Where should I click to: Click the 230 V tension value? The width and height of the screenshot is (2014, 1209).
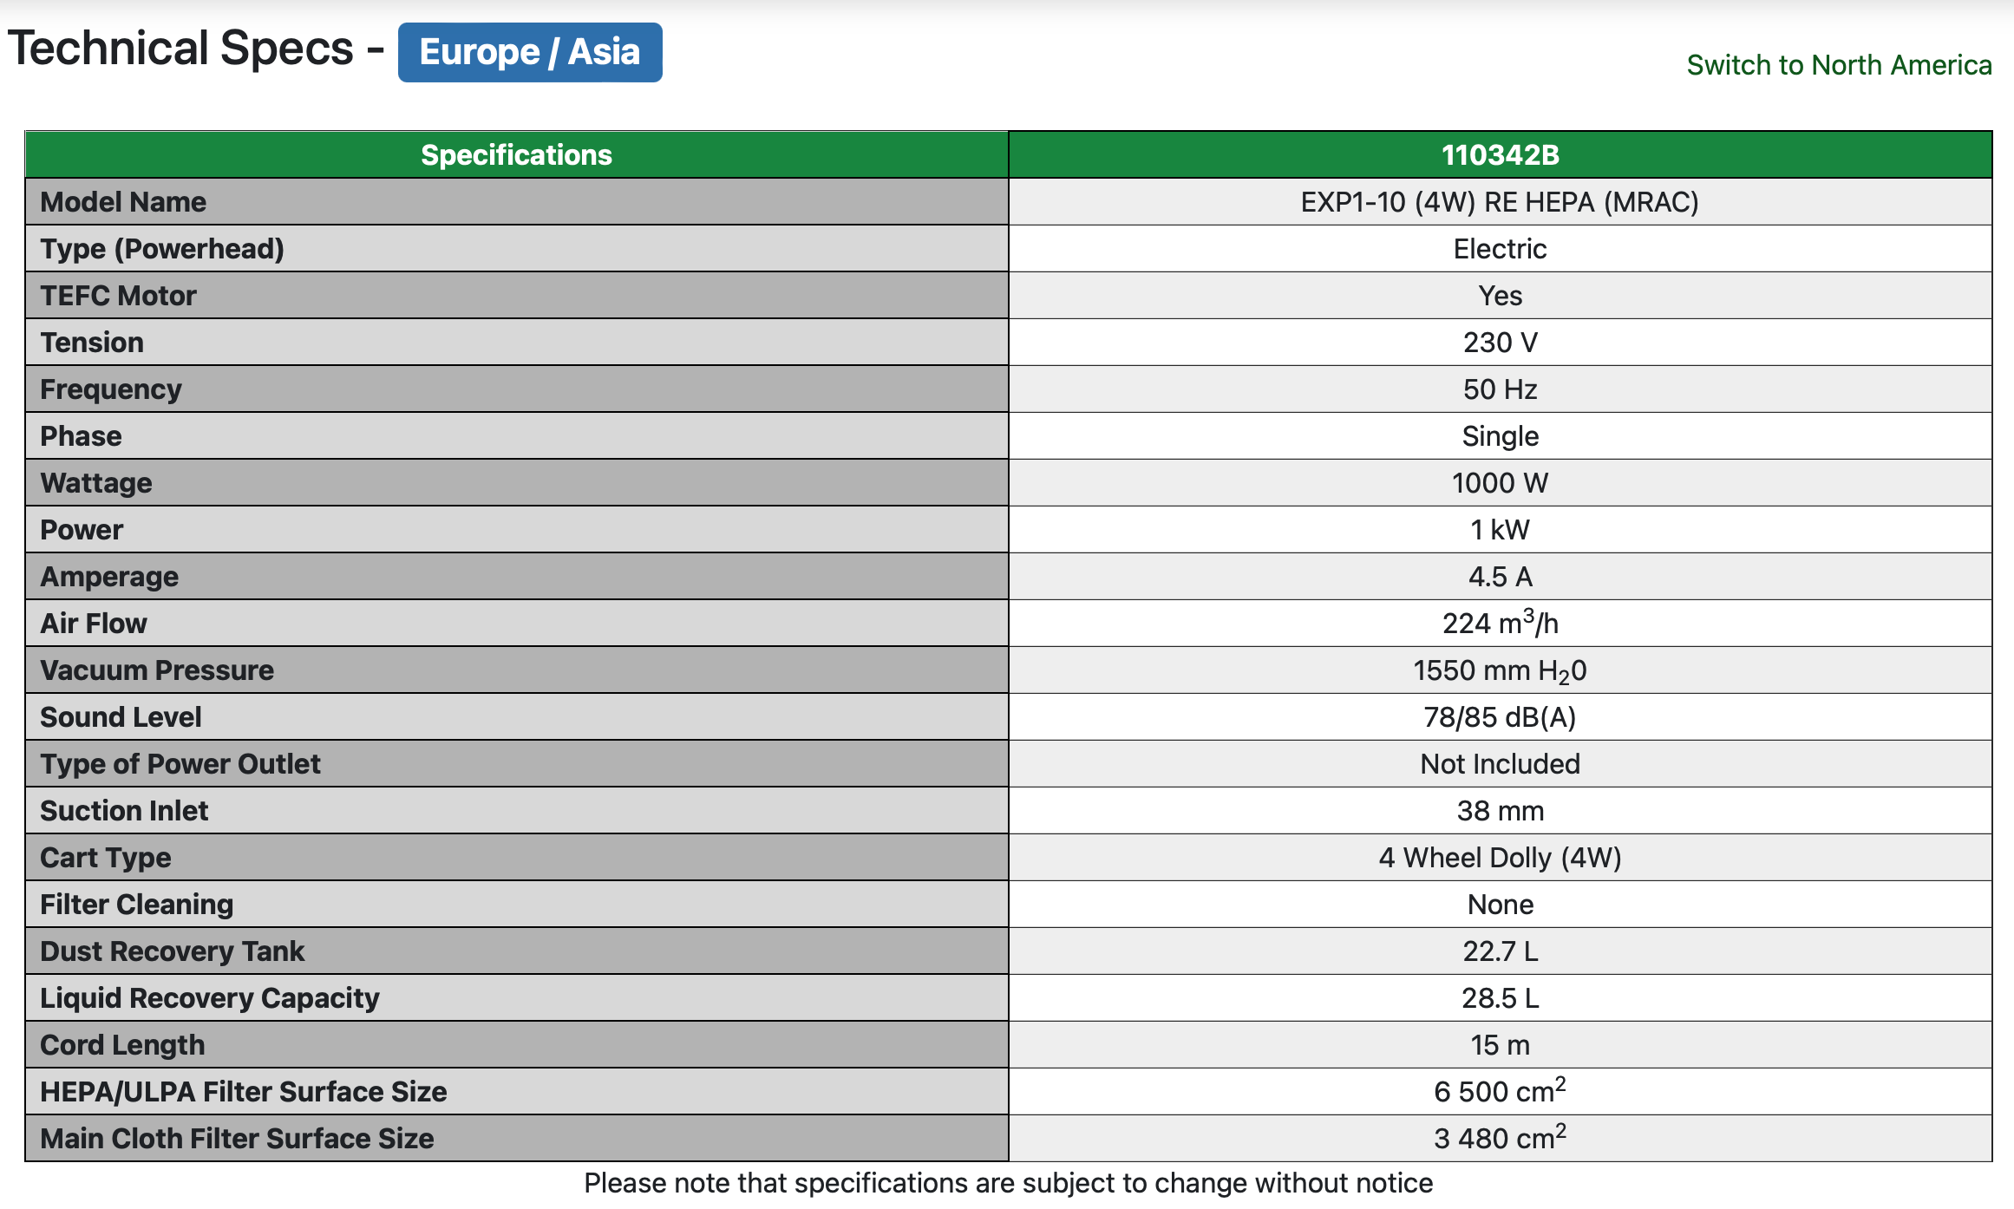click(1501, 343)
